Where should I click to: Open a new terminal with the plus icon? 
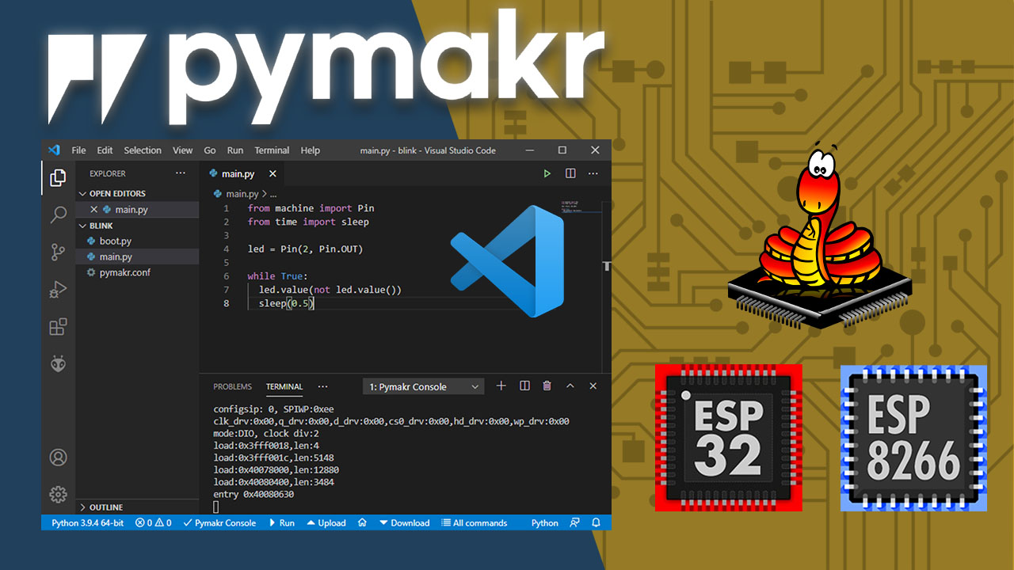point(501,386)
